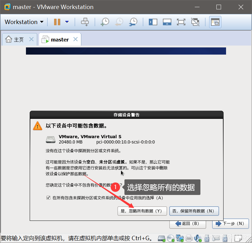Close the master tab
Viewport: 252px width, 243px height.
point(75,39)
